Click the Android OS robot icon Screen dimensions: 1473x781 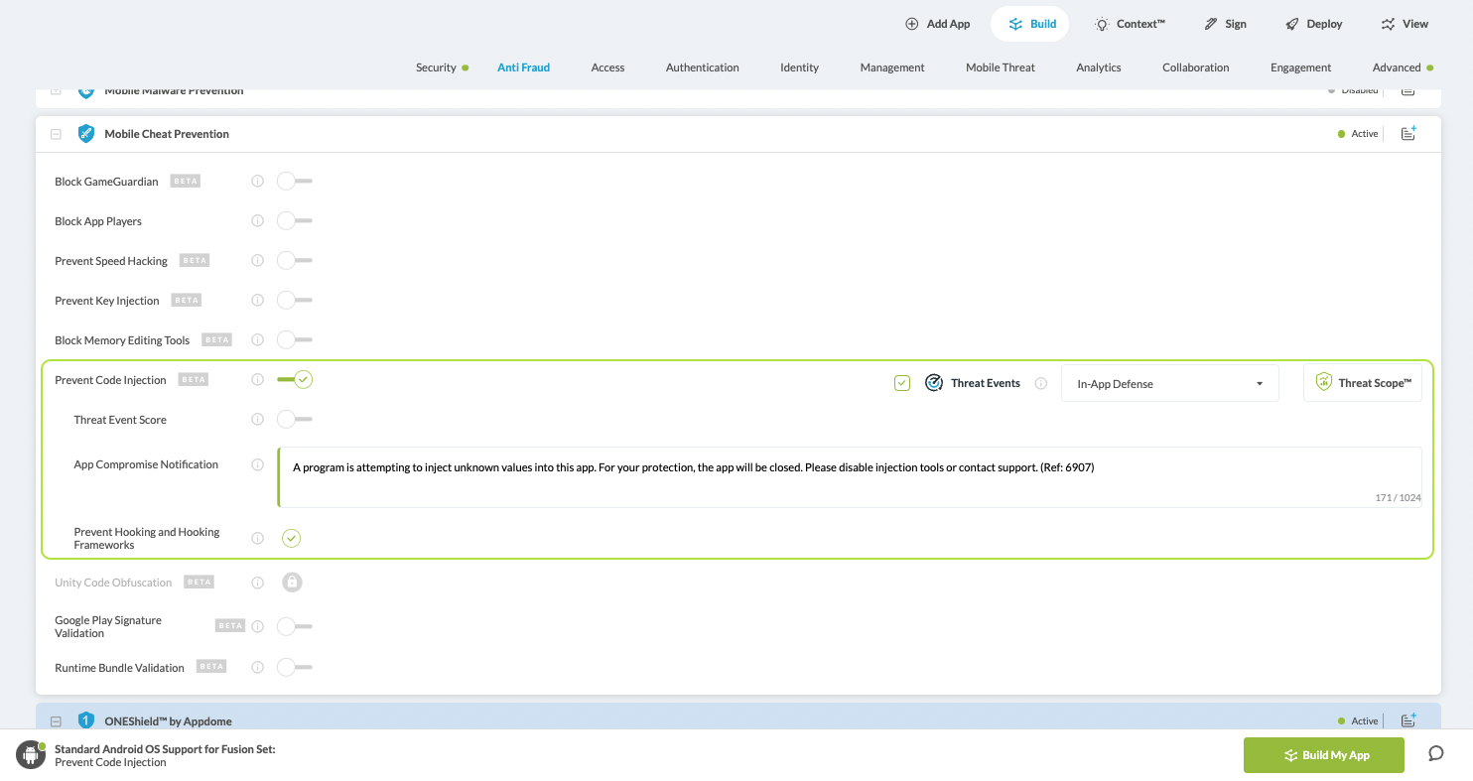(x=31, y=754)
